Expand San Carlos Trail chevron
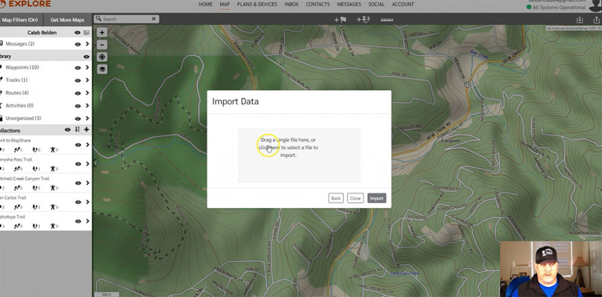Image resolution: width=602 pixels, height=297 pixels. [x=87, y=202]
